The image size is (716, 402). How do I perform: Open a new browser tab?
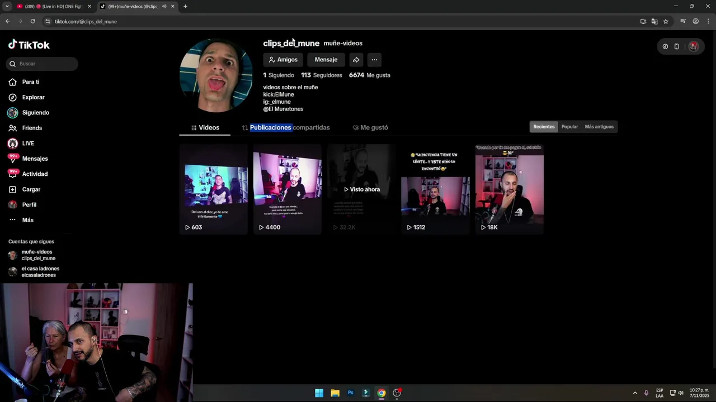tap(185, 6)
